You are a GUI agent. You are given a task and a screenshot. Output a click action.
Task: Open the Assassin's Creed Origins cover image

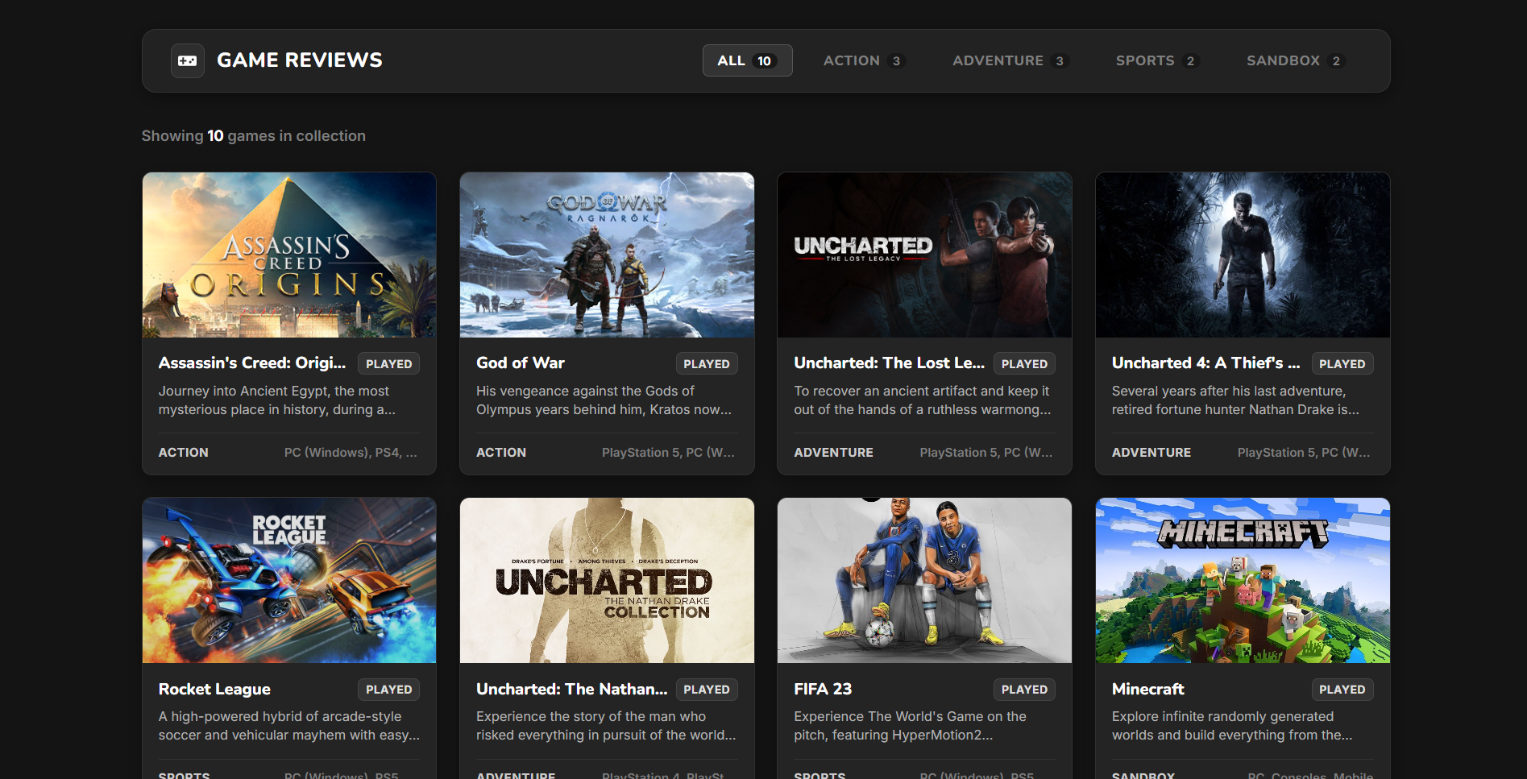[x=289, y=255]
